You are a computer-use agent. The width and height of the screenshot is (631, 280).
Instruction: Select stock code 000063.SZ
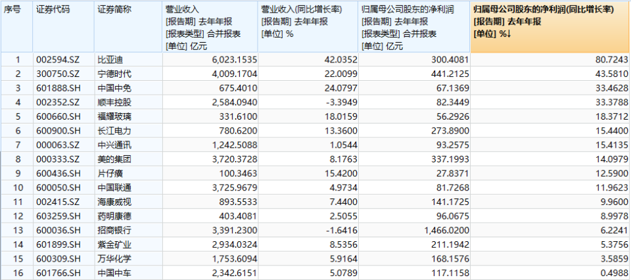coord(58,145)
